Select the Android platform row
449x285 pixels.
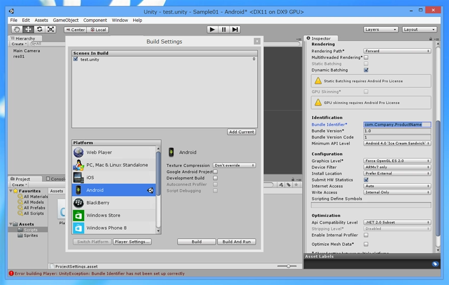[x=114, y=190]
